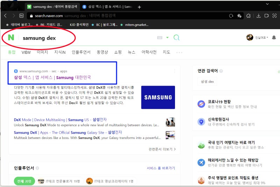280x187 pixels.
Task: Open the browser extensions puzzle icon
Action: pos(248,16)
